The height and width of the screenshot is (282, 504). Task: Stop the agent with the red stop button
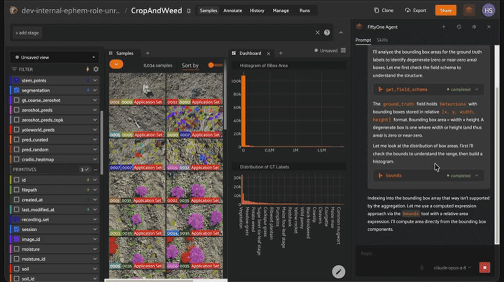pos(485,267)
